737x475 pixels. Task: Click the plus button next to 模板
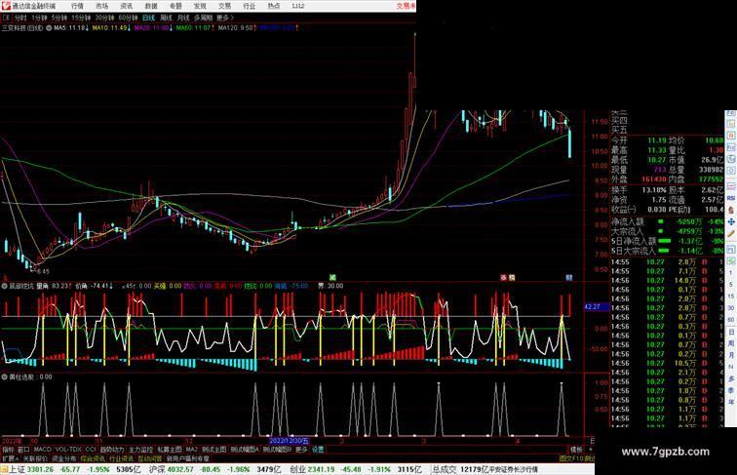coord(591,450)
